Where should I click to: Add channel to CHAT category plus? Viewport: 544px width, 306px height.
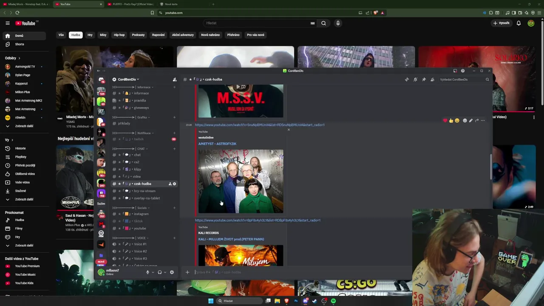click(174, 149)
